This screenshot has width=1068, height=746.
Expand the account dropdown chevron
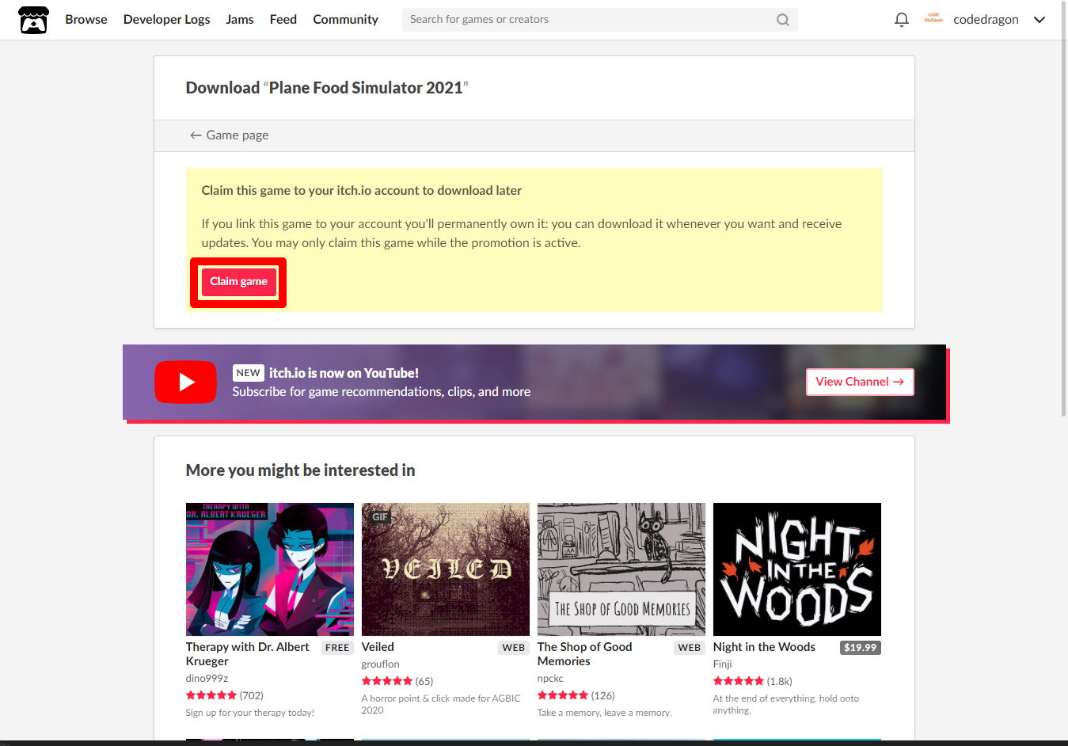pyautogui.click(x=1039, y=20)
